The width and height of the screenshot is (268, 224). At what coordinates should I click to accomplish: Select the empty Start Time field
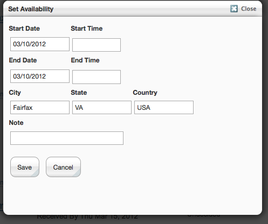[x=97, y=45]
